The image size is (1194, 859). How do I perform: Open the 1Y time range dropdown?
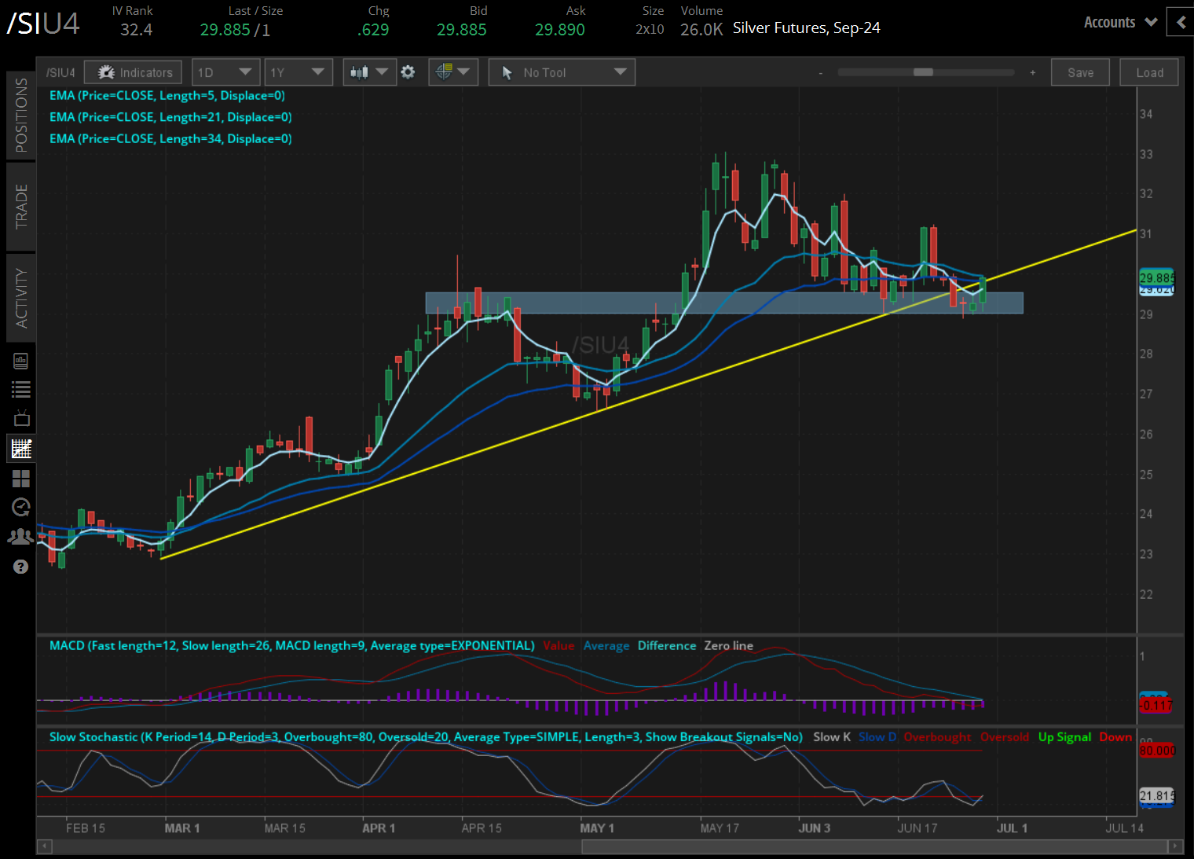click(298, 72)
